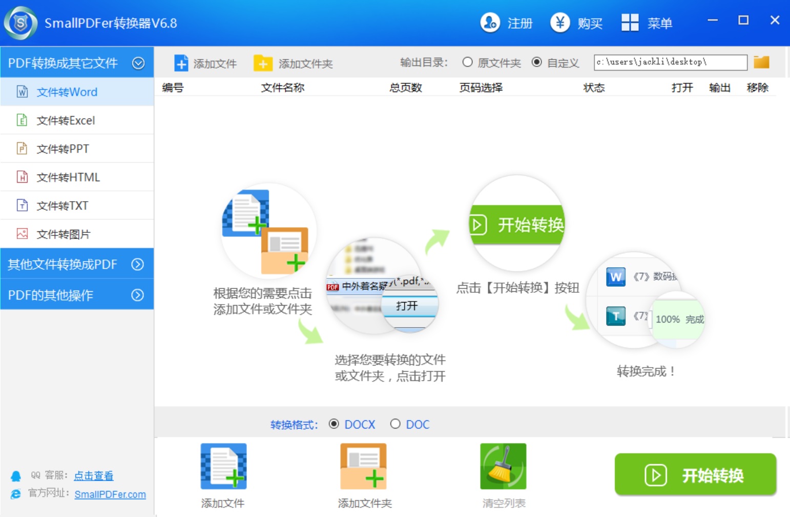
Task: Click the HTML file icon beside 文件转HTML
Action: (x=22, y=177)
